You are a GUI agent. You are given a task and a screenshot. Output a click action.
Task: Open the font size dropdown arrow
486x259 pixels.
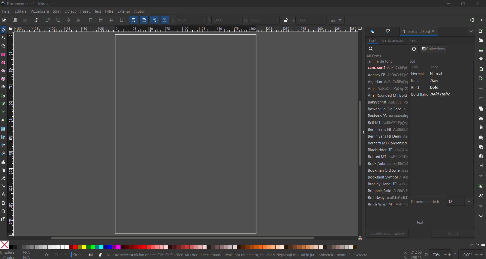(469, 201)
